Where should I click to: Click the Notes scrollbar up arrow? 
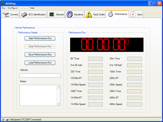58,87
